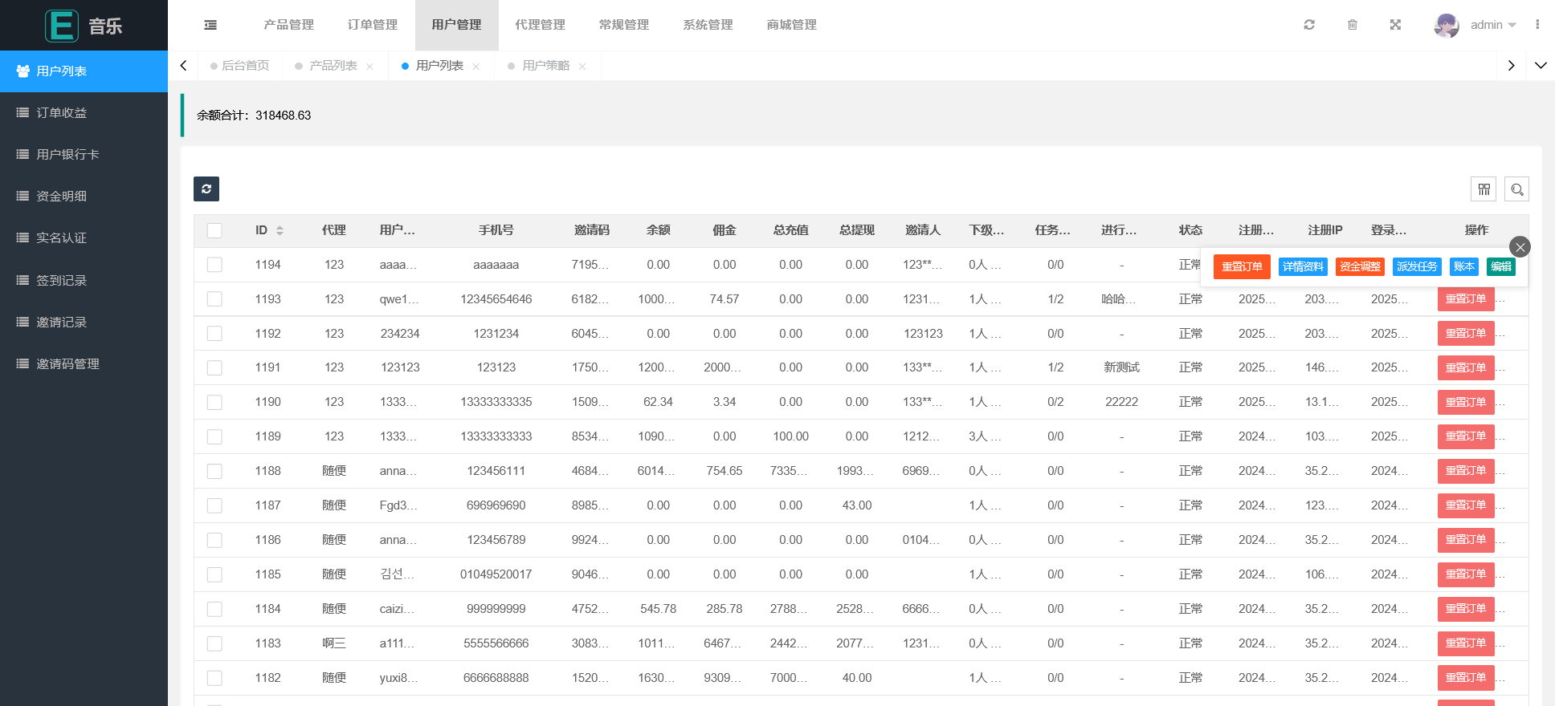Image resolution: width=1555 pixels, height=706 pixels.
Task: Expand the tab options down chevron
Action: pos(1540,66)
